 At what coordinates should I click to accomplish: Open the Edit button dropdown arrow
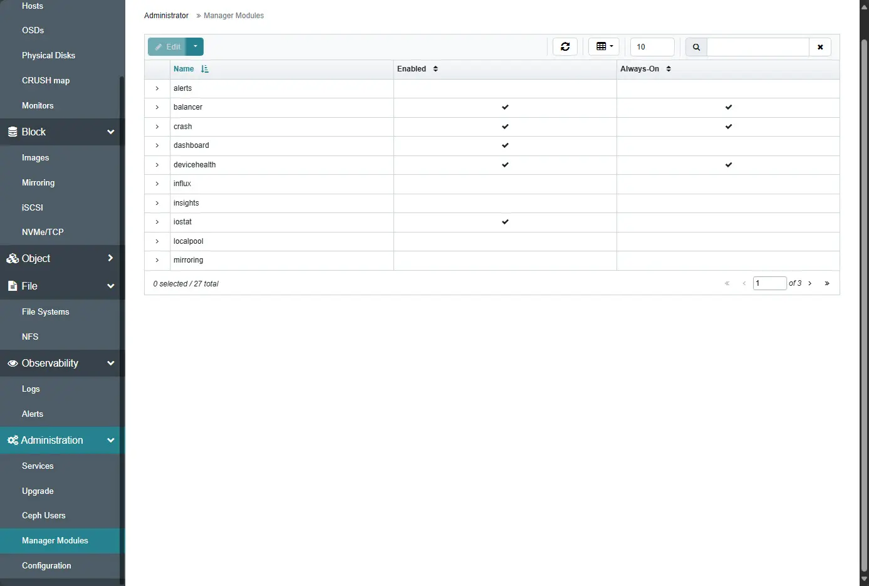pyautogui.click(x=195, y=46)
